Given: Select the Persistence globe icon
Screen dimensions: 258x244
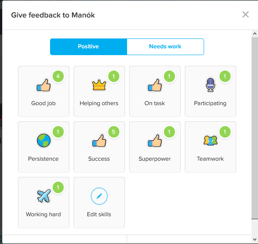Looking at the screenshot, I should point(44,141).
